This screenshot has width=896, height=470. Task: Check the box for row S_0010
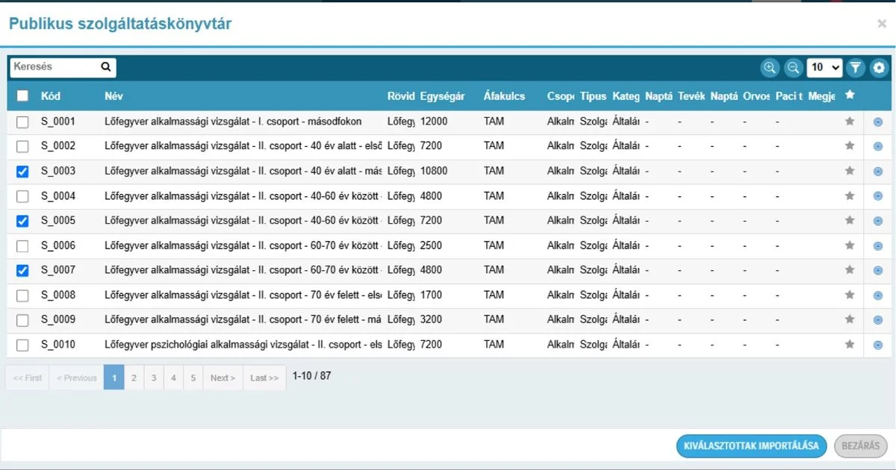point(22,345)
